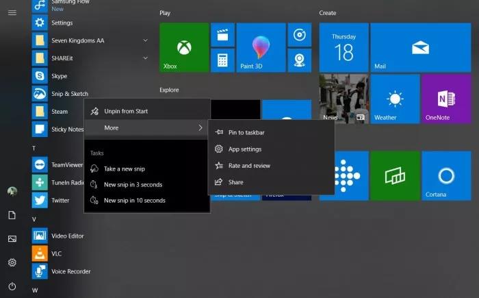
Task: Open the Calculator tile
Action: tap(222, 60)
